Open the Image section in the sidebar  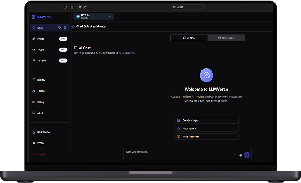click(50, 39)
